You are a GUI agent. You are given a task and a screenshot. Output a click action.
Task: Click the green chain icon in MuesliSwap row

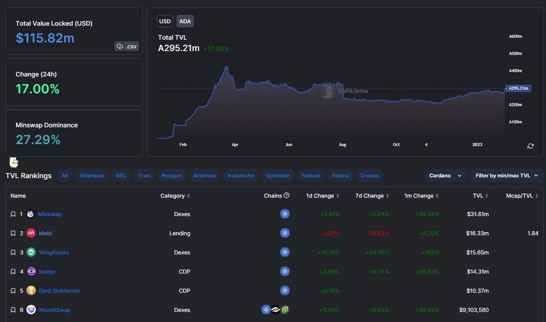click(x=285, y=310)
